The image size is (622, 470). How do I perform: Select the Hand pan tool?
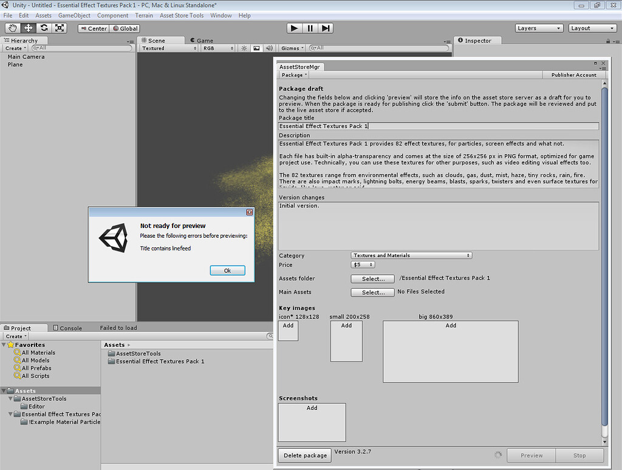[x=12, y=28]
